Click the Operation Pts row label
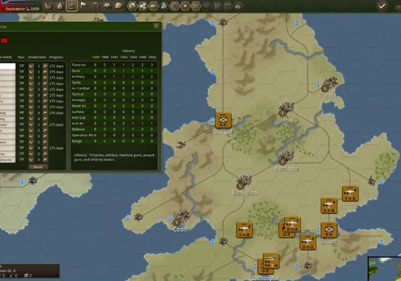Viewport: 401px width, 281px height. 82,135
